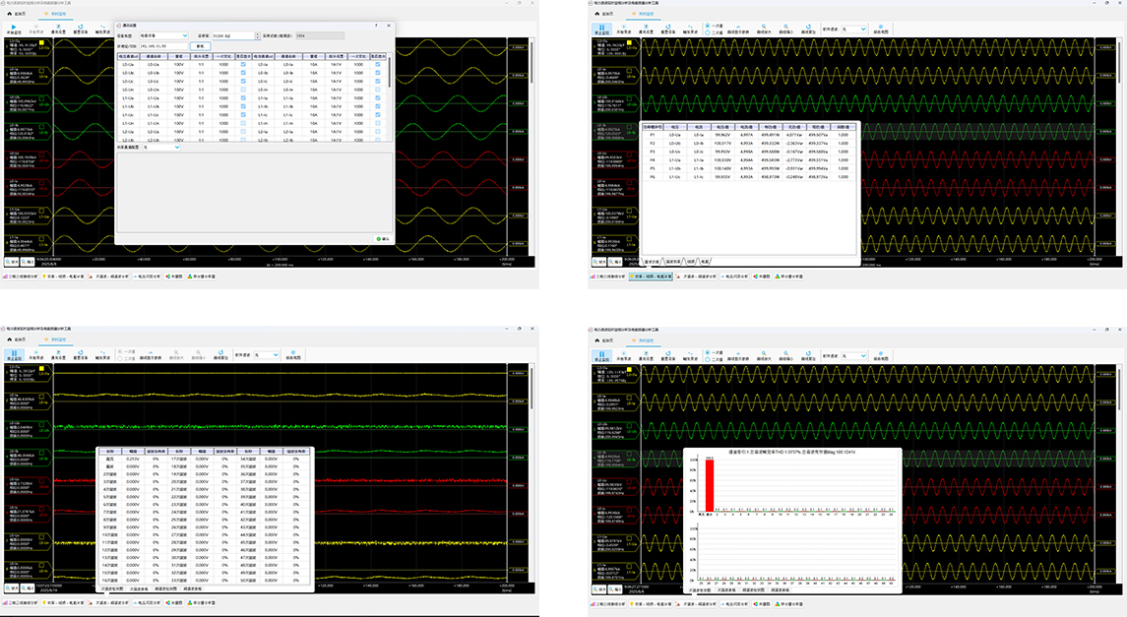Image resolution: width=1127 pixels, height=617 pixels.
Task: Click yellow L0-Ua color square in bar chart window
Action: pyautogui.click(x=630, y=368)
